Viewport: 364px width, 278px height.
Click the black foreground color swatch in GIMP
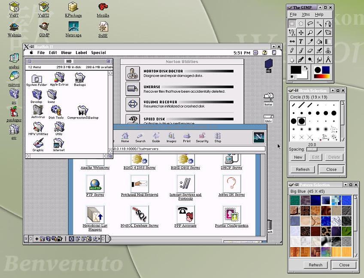pos(295,70)
